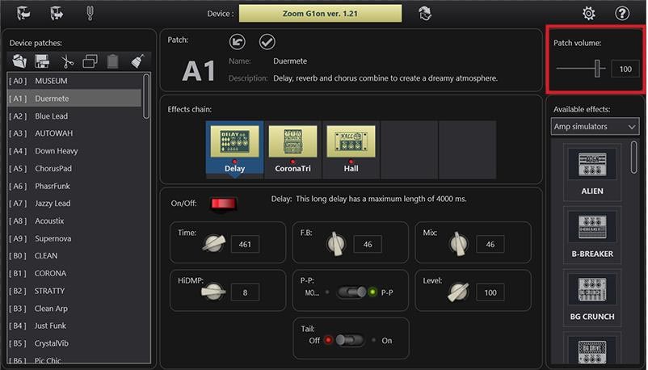Expand the Amp simulators effects dropdown
Viewport: 648px width, 370px height.
(595, 127)
